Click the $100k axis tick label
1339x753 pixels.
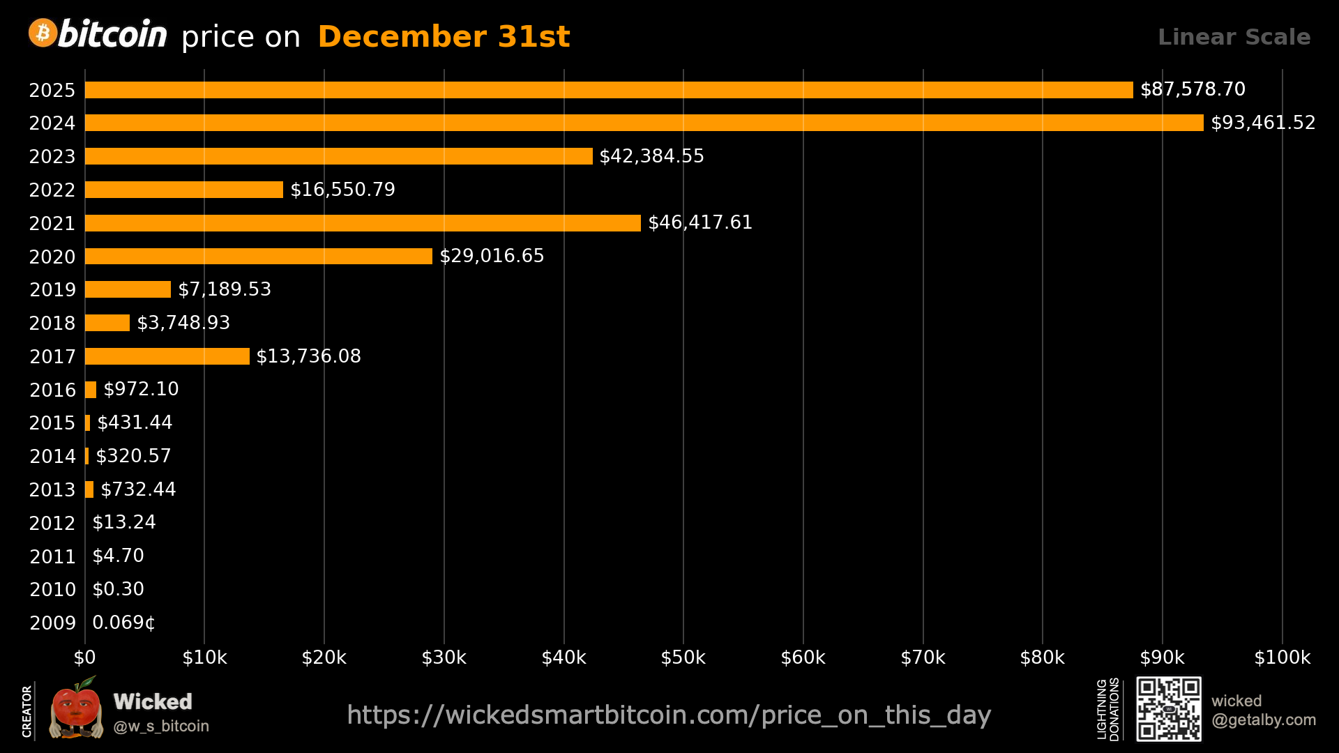(1282, 657)
